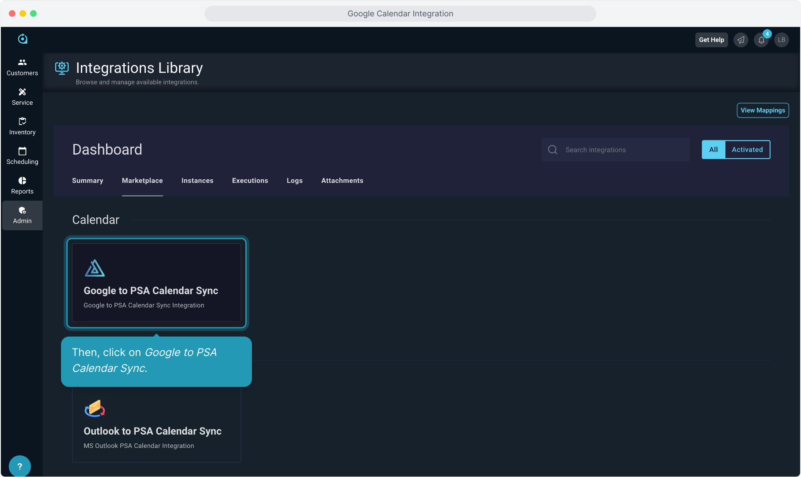The image size is (801, 477).
Task: Select Admin in the sidebar
Action: pos(22,215)
